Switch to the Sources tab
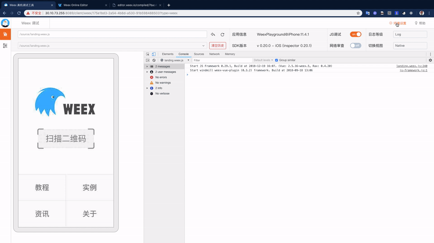Screen dimensions: 434x243 tap(199, 54)
